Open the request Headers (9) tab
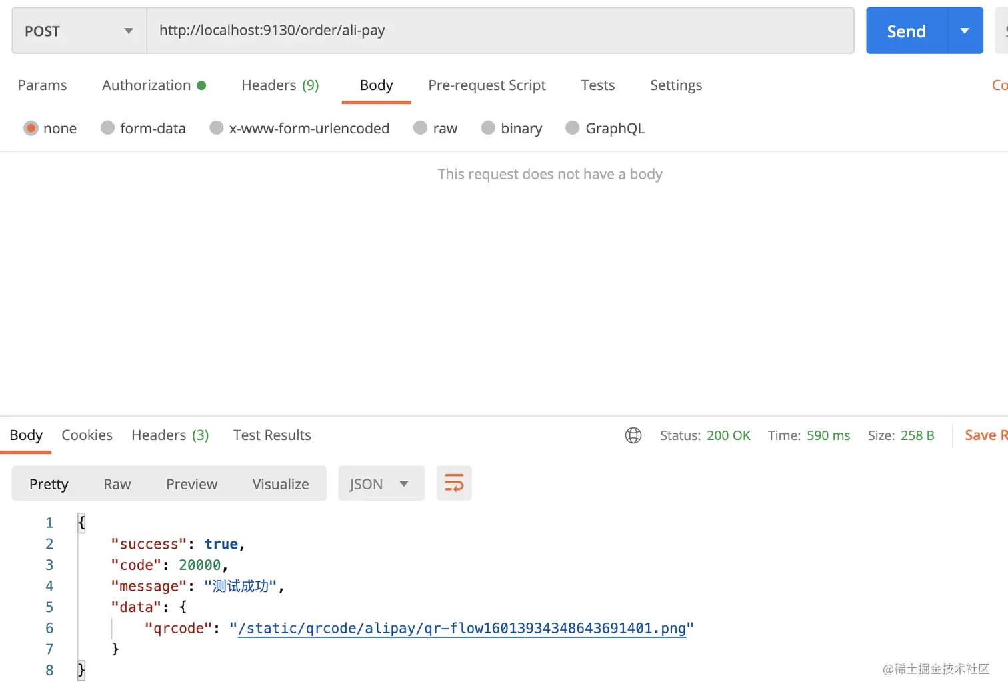Viewport: 1008px width, 694px height. pos(280,85)
